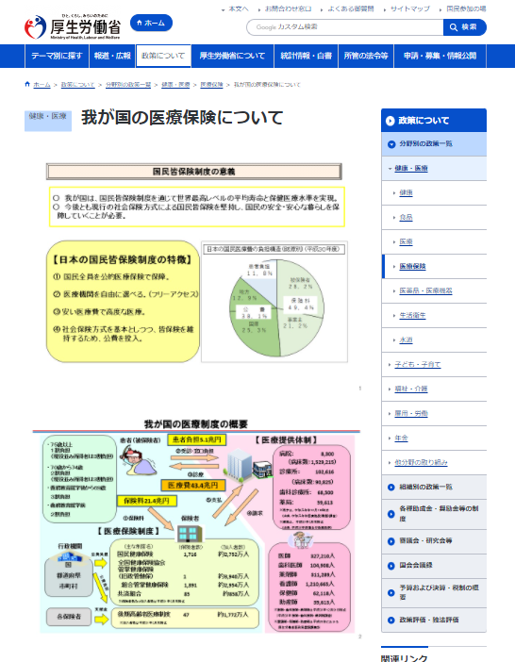Click arrow icon next to 審議会・研究会等

(x=391, y=541)
